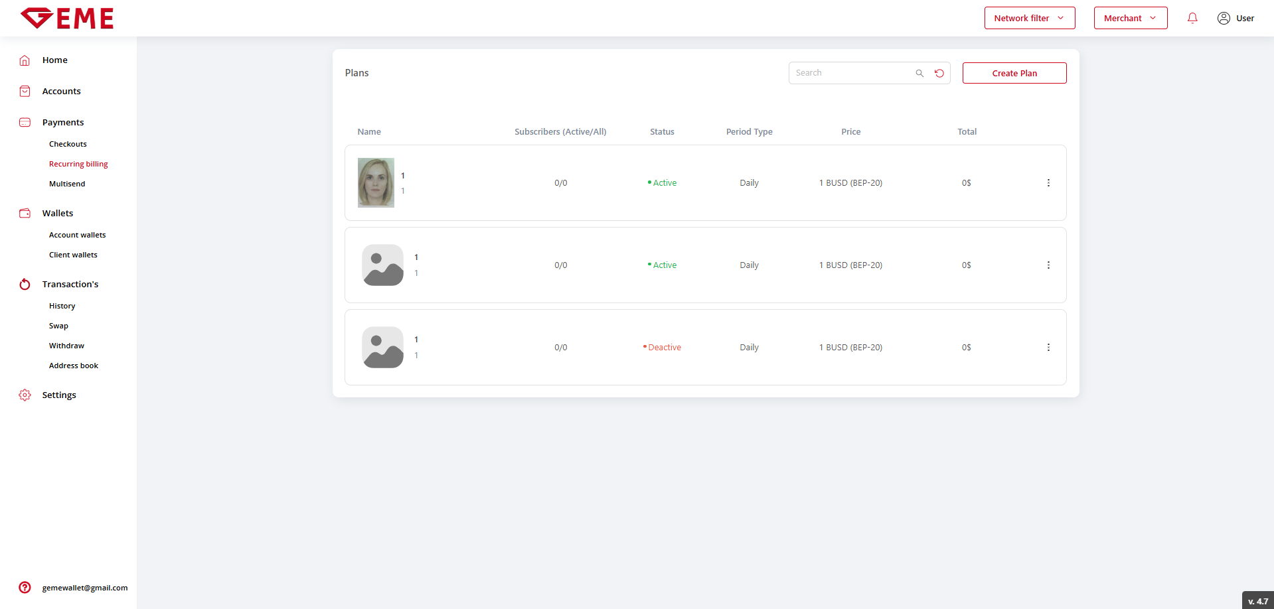Screen dimensions: 1274x609
Task: Navigate to Account wallets
Action: pos(77,235)
